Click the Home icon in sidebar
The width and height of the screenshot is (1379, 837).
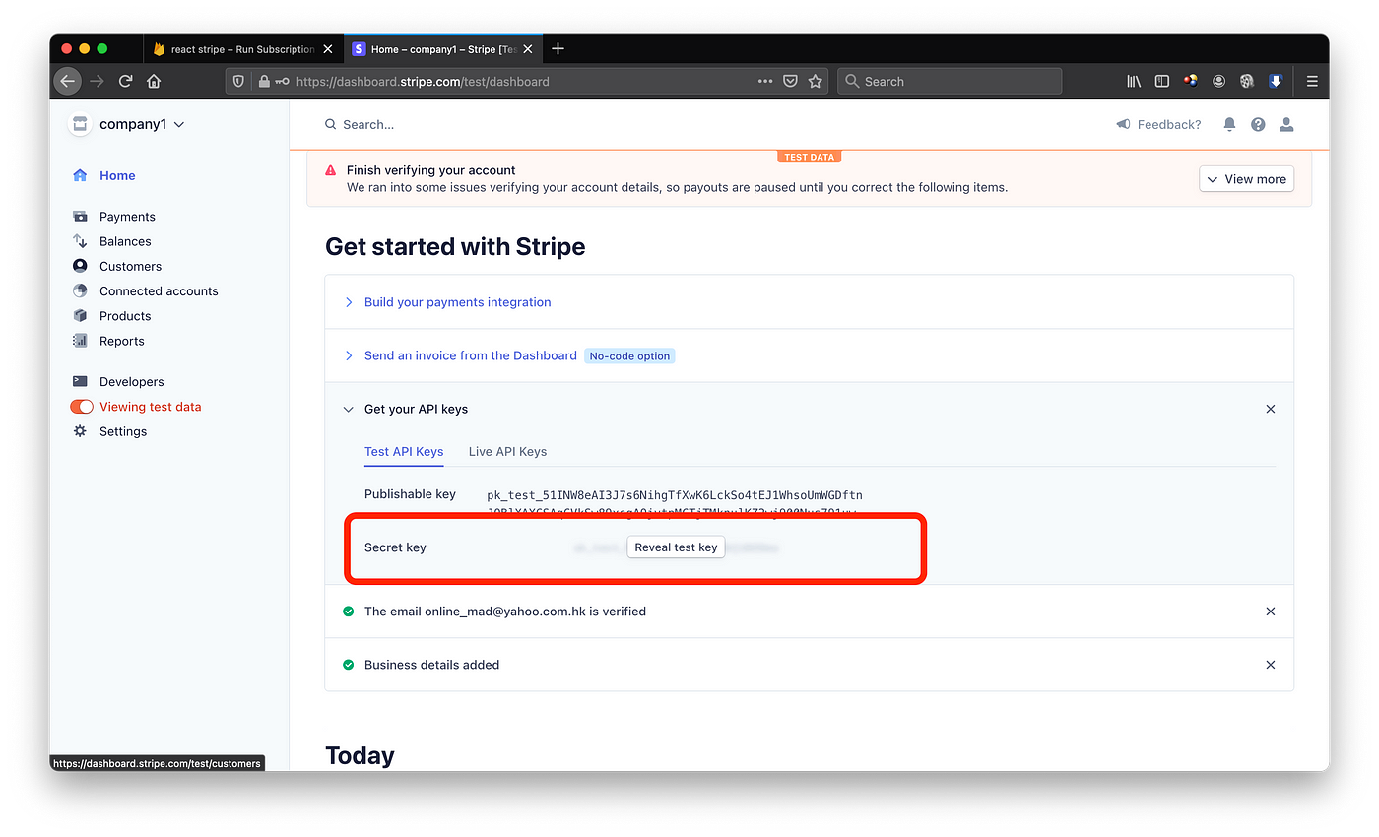click(80, 175)
